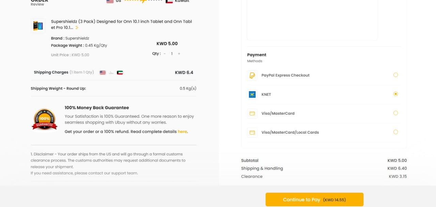Click the KNET logo icon

click(252, 94)
